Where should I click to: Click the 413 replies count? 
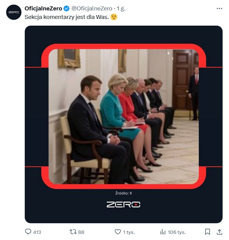(37, 232)
